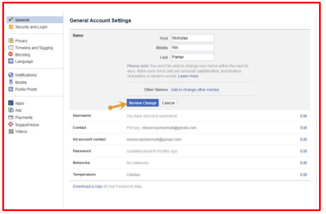Click the Support Inbox lifebuoy icon

[11, 124]
